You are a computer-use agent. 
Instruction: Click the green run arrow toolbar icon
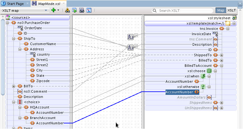74,10
